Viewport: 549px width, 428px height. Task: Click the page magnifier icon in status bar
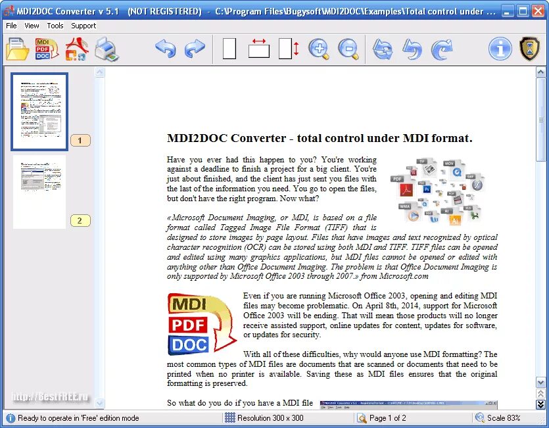point(362,418)
